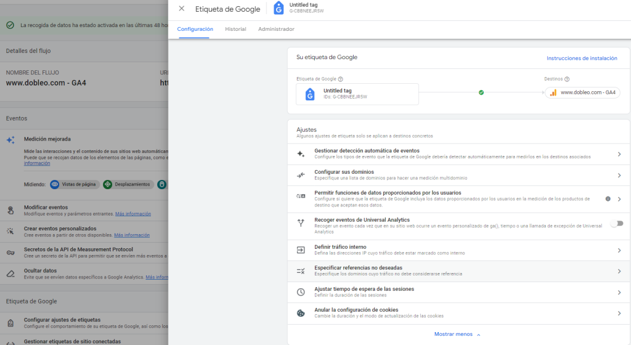Click the Definir tráfico interno icon
This screenshot has height=345, width=631.
coord(301,250)
